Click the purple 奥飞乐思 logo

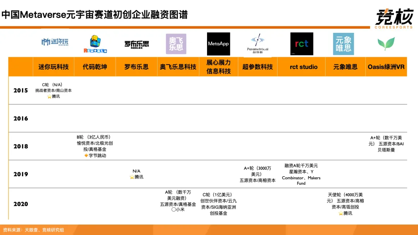tap(176, 44)
